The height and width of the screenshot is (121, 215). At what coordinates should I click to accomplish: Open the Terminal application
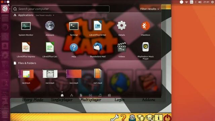click(x=74, y=26)
